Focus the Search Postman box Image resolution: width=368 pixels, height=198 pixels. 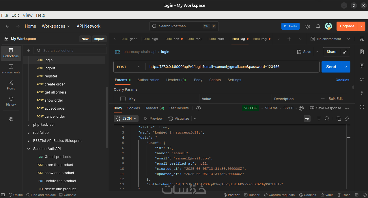[x=184, y=26]
